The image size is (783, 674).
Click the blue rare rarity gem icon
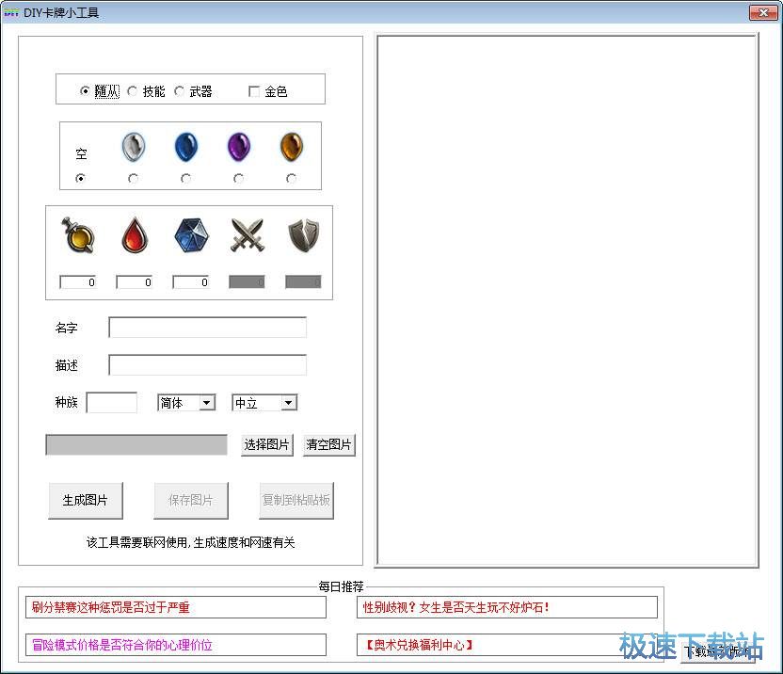click(186, 147)
